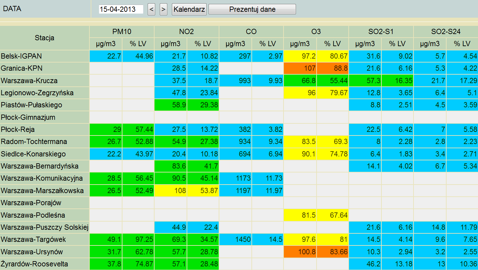Click the SO2-S1 column header
This screenshot has width=478, height=270.
381,31
